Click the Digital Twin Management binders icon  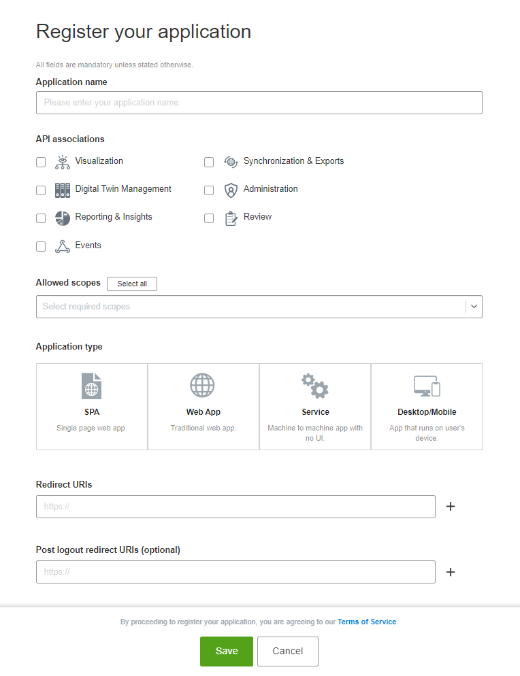coord(63,190)
